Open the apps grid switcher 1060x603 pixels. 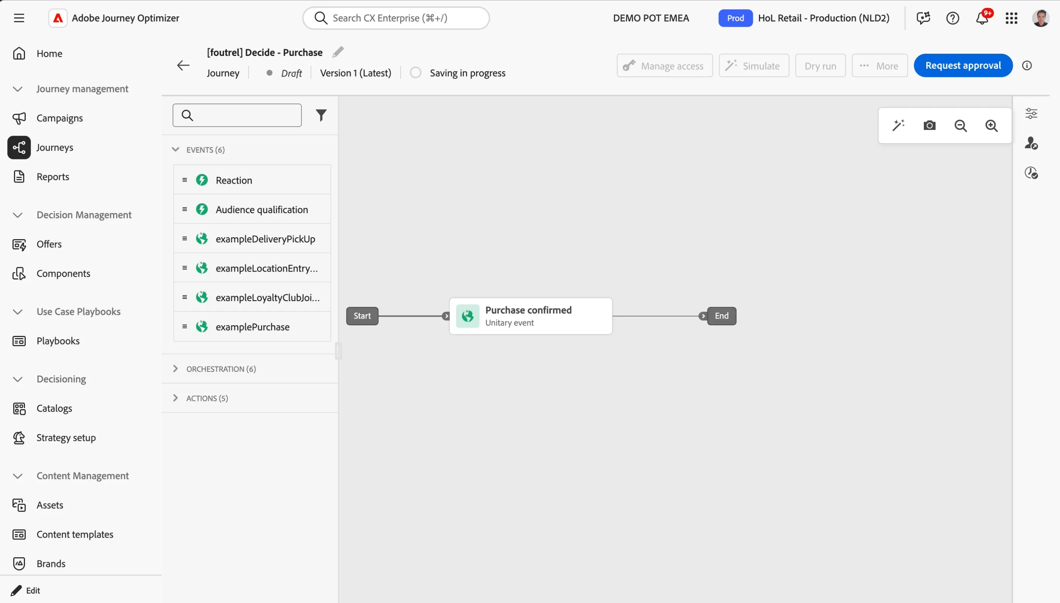coord(1012,18)
